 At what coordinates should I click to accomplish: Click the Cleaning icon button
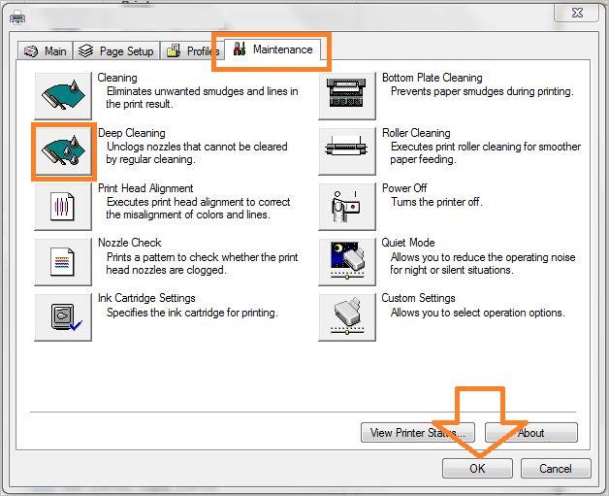pyautogui.click(x=63, y=96)
